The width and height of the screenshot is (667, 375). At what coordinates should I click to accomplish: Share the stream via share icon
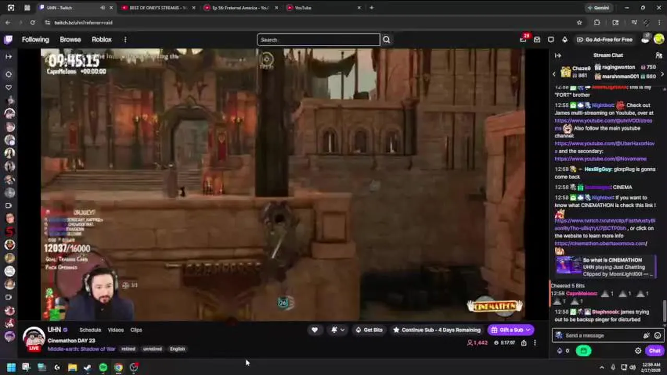[523, 343]
